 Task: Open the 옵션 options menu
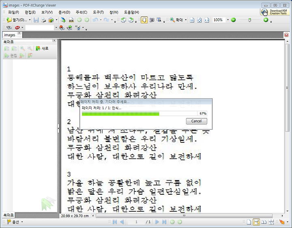point(15,222)
